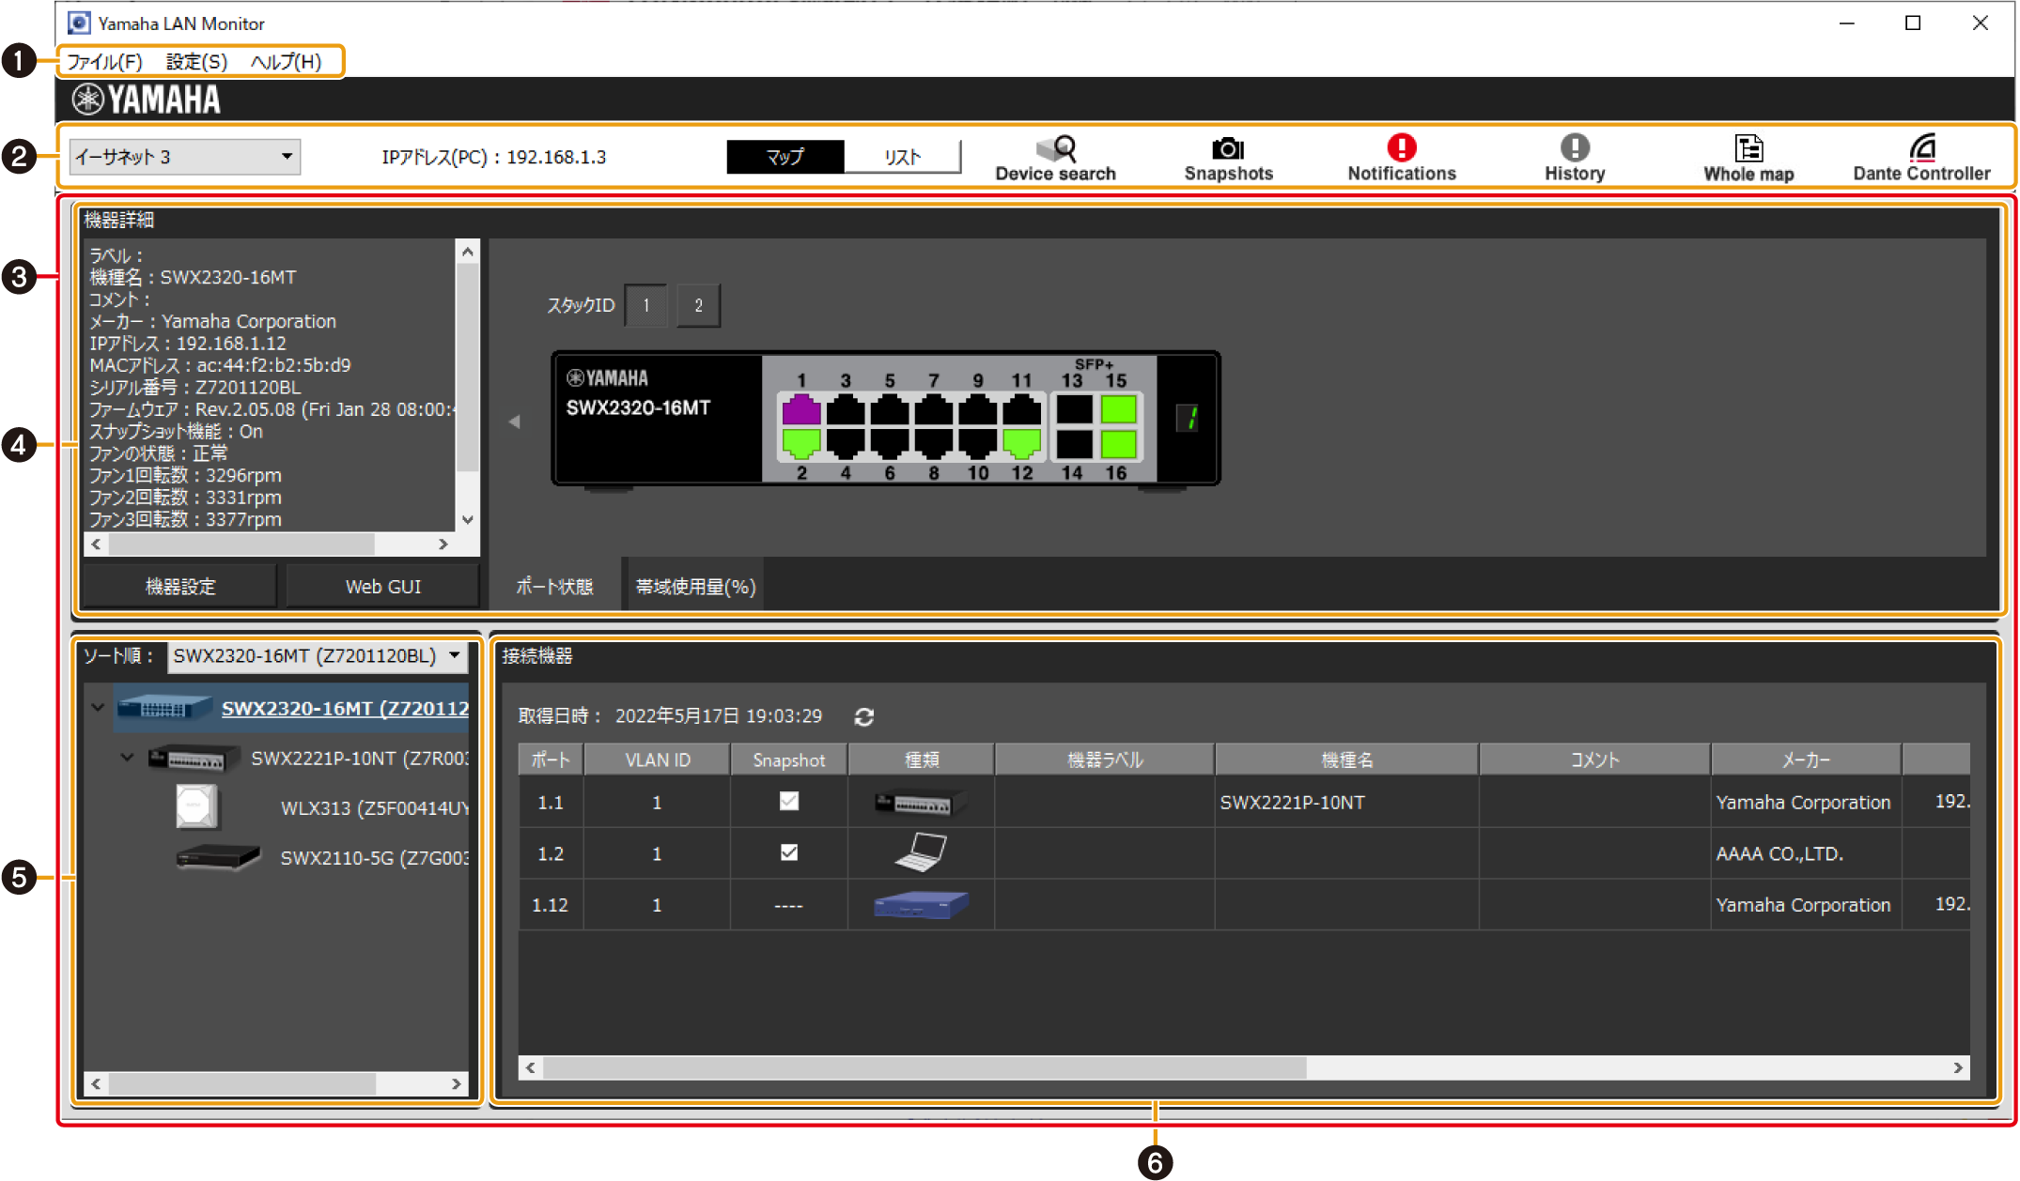
Task: Click the Yamaha LAN Monitor title bar icon
Action: (x=80, y=23)
